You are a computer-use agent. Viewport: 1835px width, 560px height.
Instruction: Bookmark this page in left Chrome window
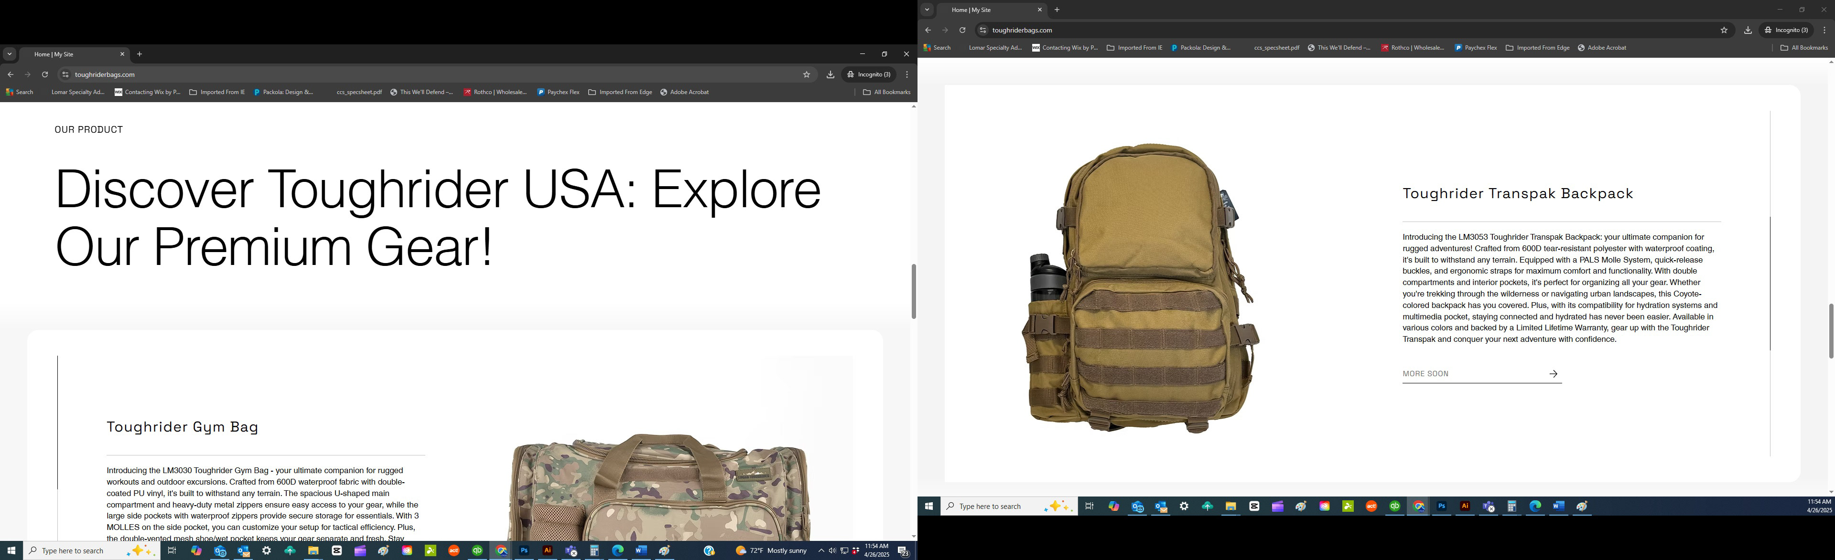point(806,74)
